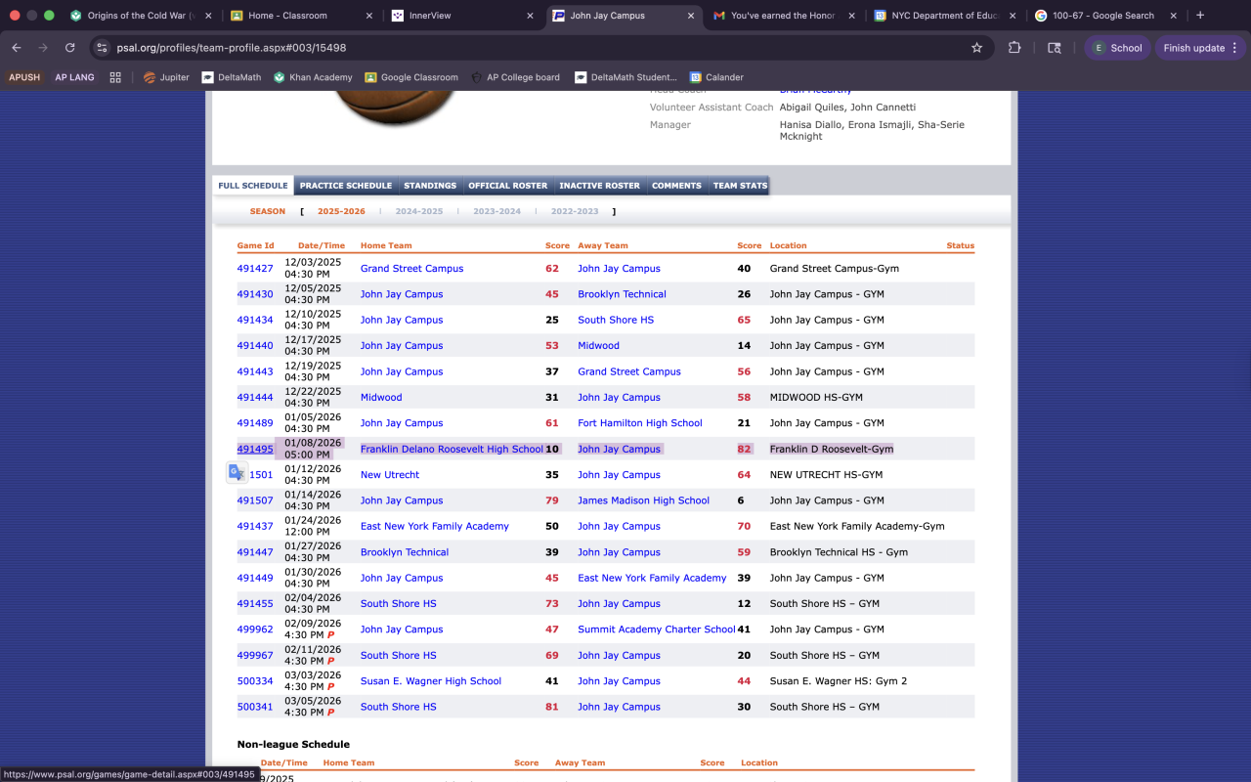Open the Official Roster tab
Image resolution: width=1251 pixels, height=782 pixels.
508,186
